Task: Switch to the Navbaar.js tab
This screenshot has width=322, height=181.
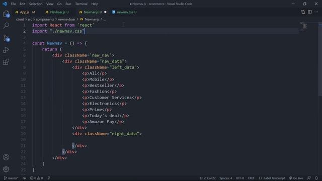Action: (57, 12)
